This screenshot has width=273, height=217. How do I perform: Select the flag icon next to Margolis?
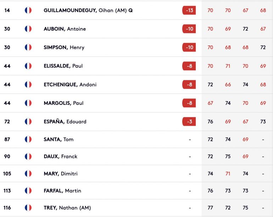[28, 103]
